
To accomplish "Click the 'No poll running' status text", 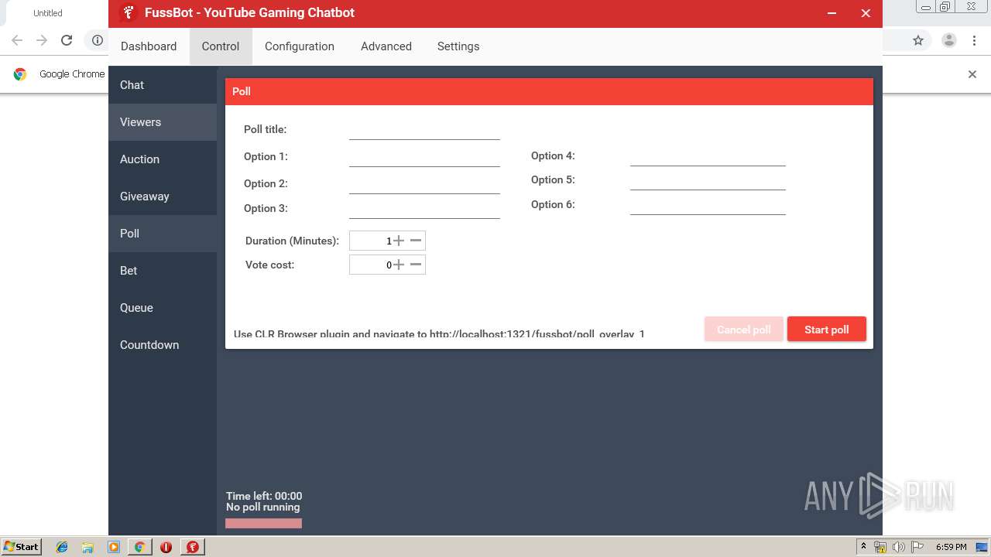I will point(262,507).
